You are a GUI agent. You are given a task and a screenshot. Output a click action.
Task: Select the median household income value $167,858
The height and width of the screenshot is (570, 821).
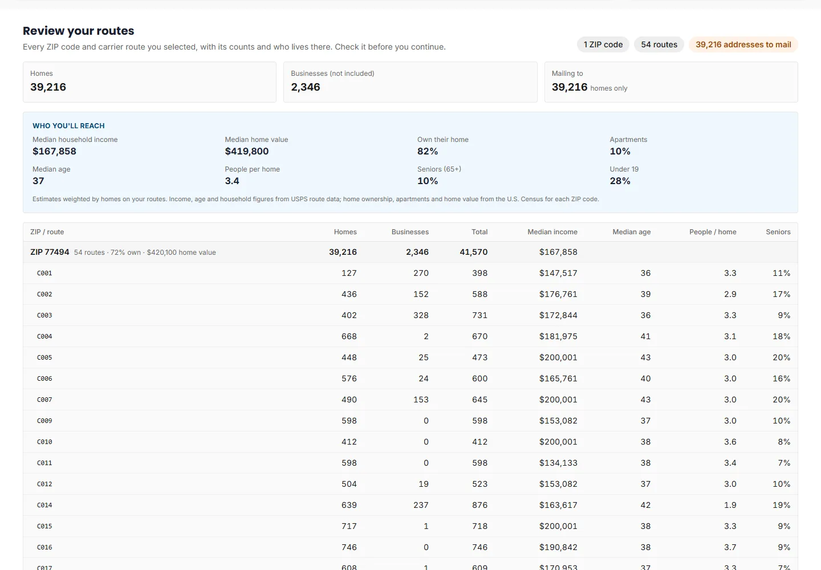click(x=54, y=151)
